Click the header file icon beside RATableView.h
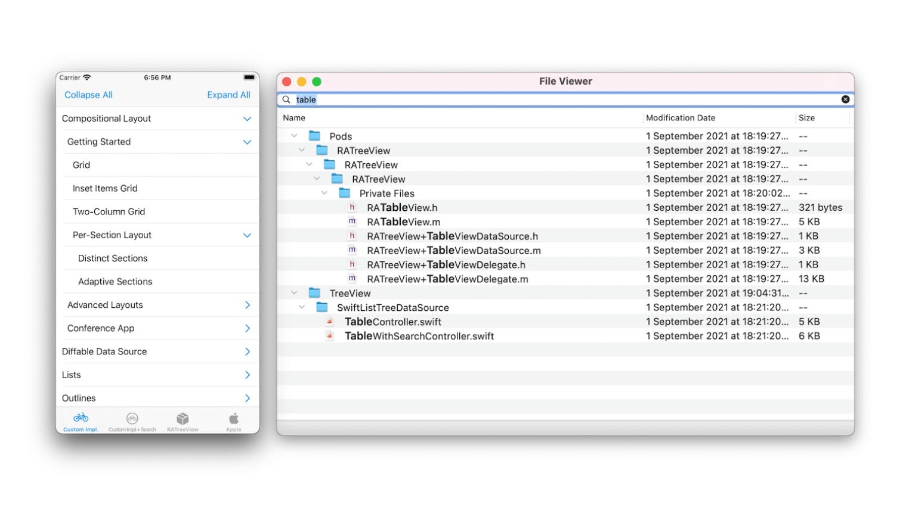 [x=352, y=207]
